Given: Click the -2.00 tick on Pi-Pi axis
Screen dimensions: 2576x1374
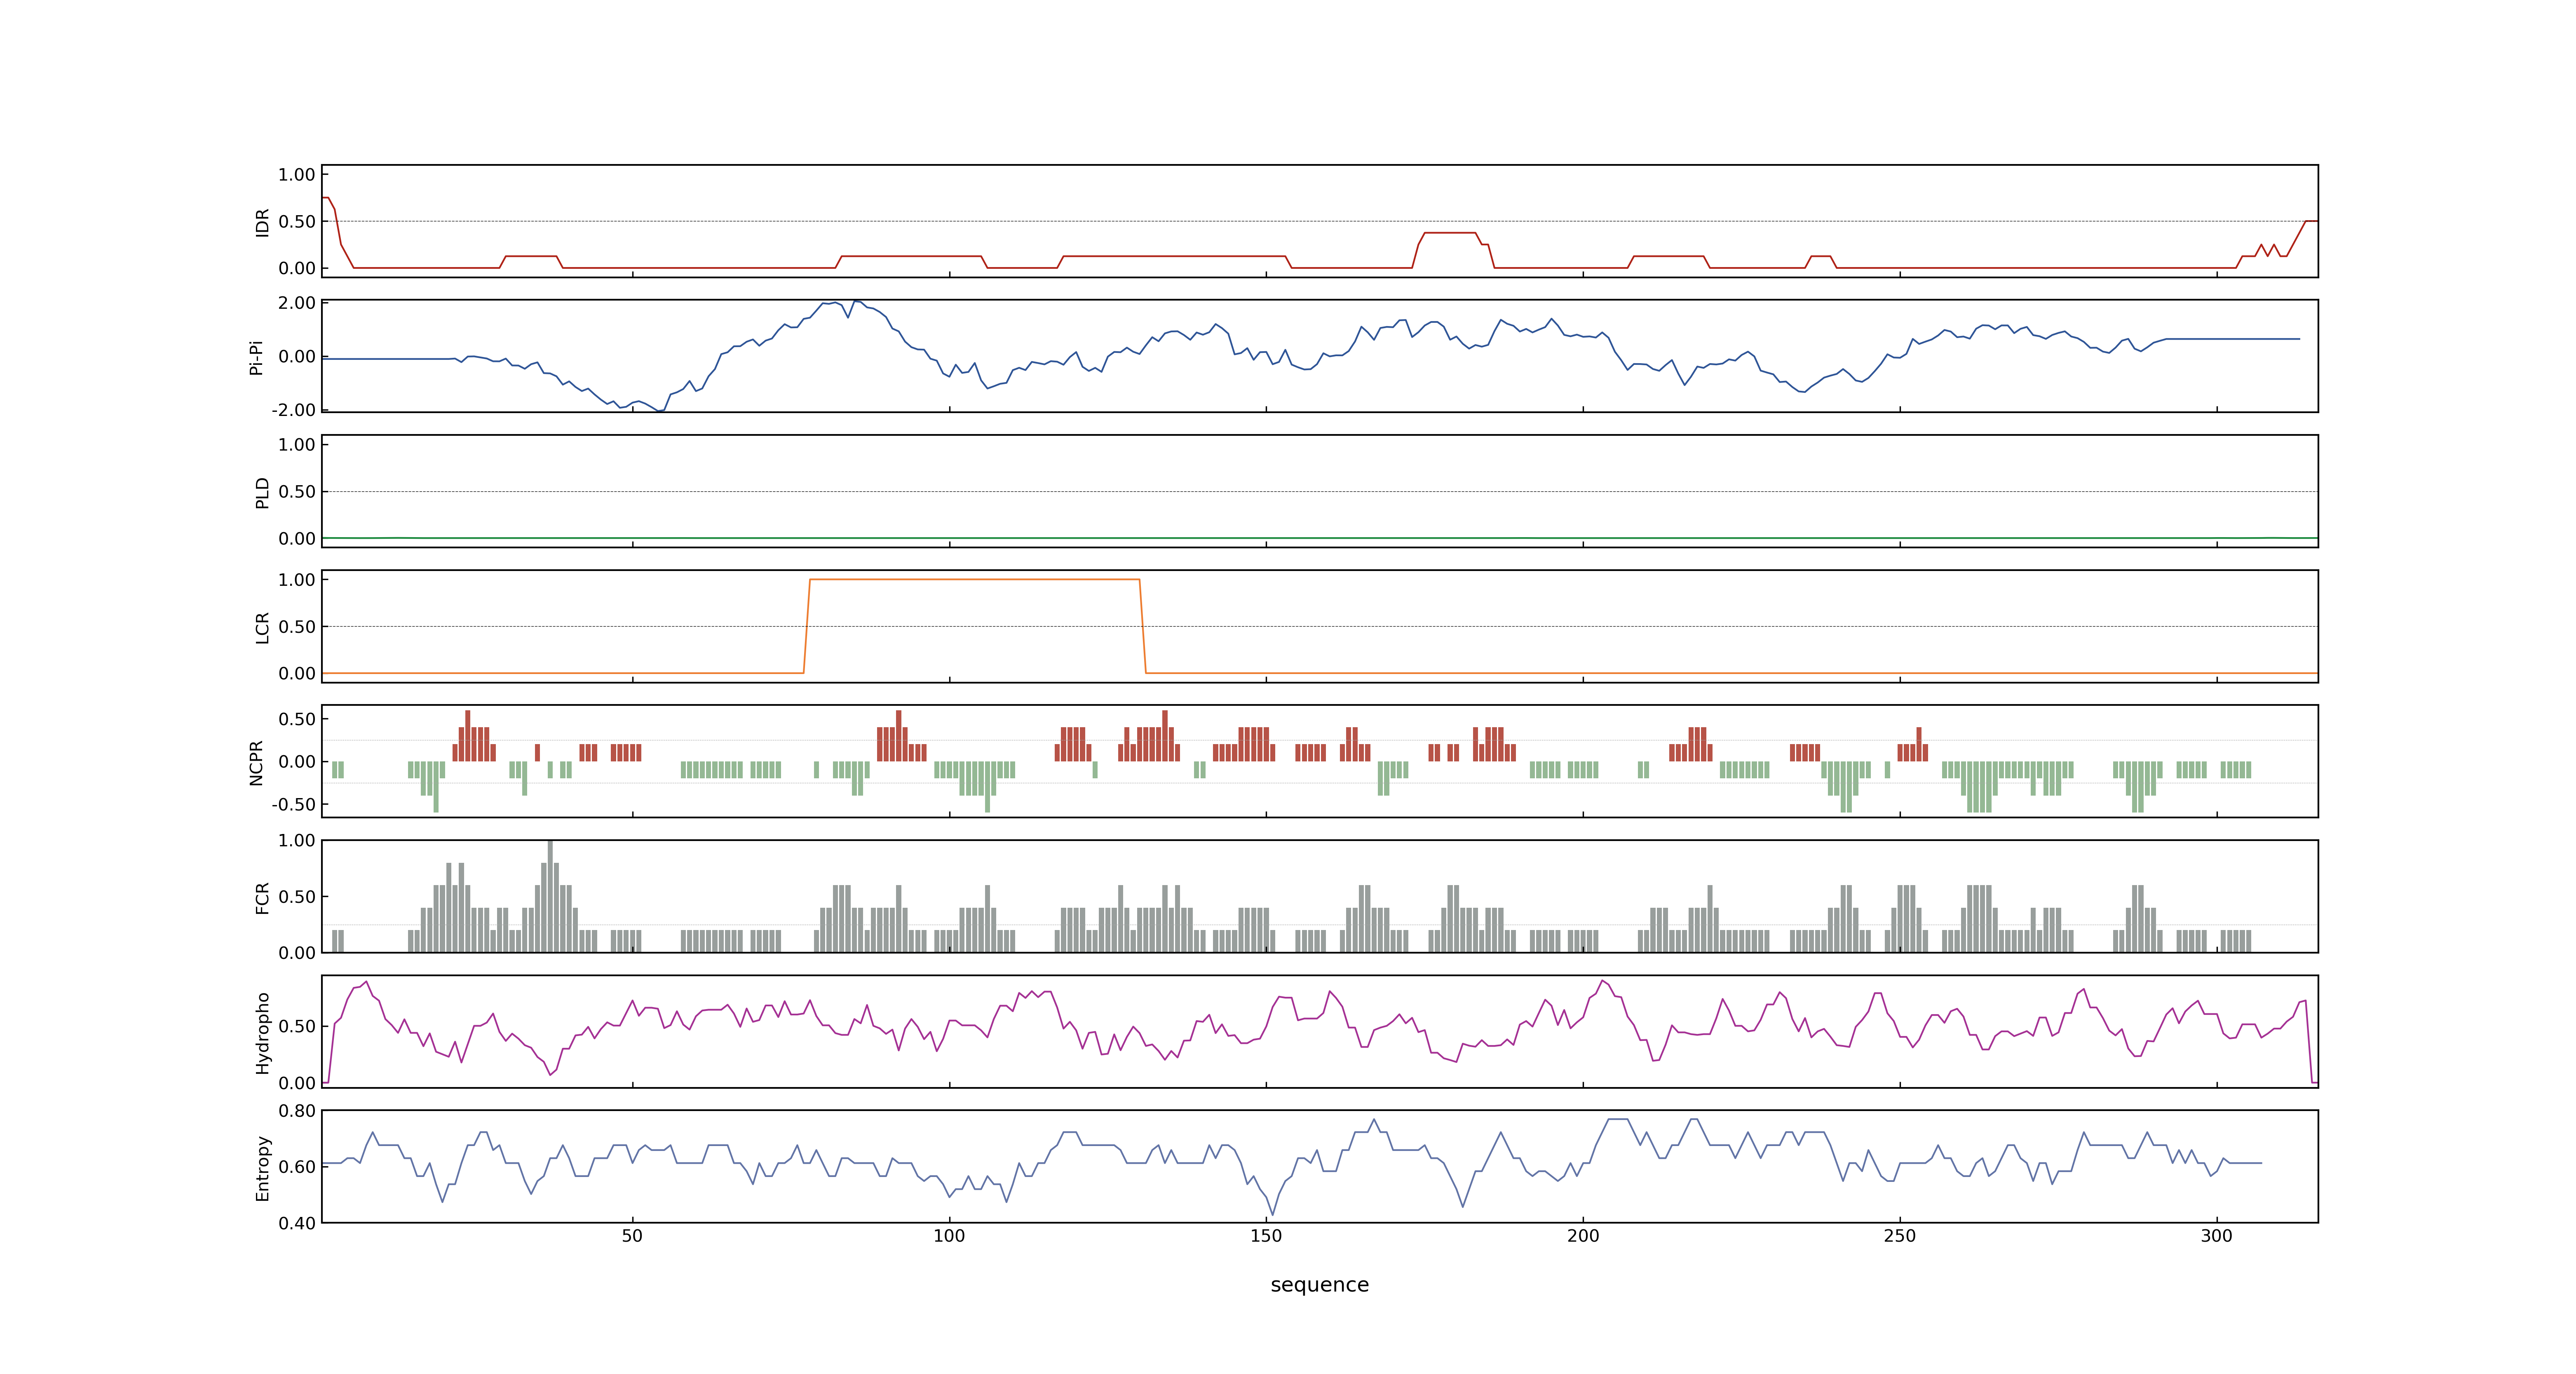Looking at the screenshot, I should [x=293, y=410].
